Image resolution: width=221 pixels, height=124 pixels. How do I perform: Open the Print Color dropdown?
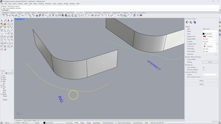(x=210, y=46)
